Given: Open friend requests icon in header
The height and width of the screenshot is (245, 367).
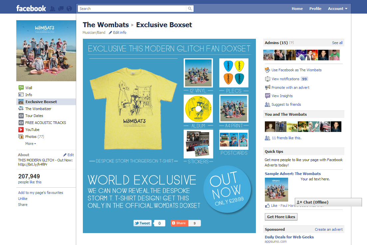Looking at the screenshot, I should 53,9.
